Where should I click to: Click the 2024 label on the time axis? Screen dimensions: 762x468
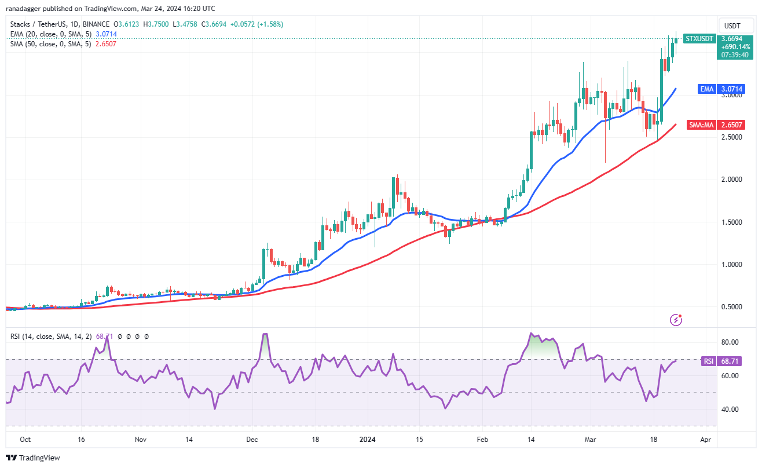(367, 440)
